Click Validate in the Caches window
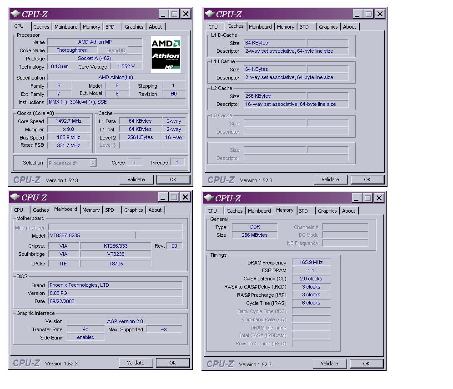Viewport: 453px width, 389px height. [x=331, y=180]
